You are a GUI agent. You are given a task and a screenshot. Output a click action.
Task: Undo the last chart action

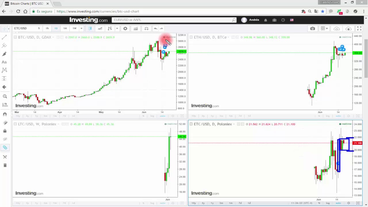coord(156,28)
